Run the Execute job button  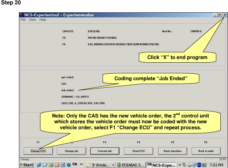[105, 151]
